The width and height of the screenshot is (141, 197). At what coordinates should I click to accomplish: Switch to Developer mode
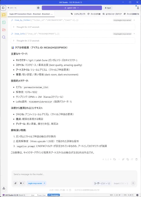pyautogui.click(x=54, y=195)
